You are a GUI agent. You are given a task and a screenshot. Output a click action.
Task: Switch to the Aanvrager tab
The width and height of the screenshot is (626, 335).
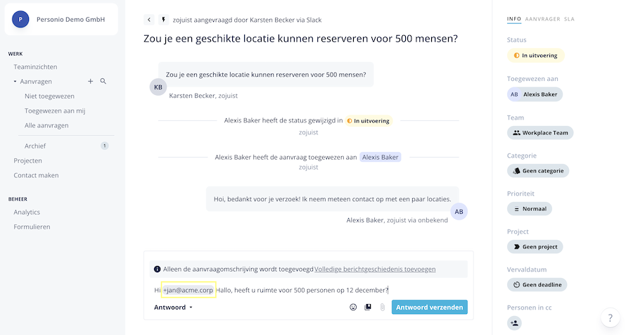(x=542, y=19)
